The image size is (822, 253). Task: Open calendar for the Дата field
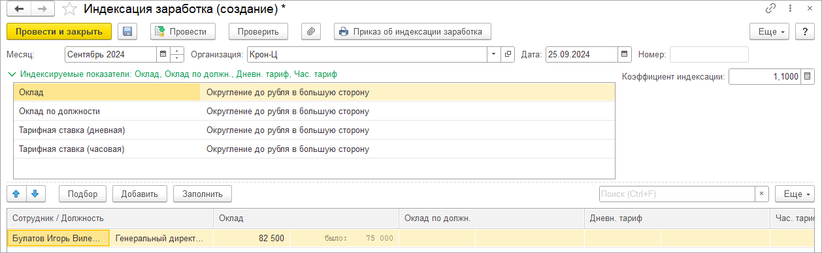(625, 55)
